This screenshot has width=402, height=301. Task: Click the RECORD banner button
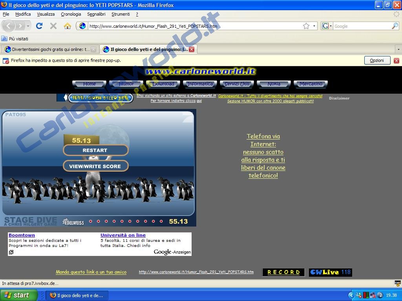tap(283, 272)
